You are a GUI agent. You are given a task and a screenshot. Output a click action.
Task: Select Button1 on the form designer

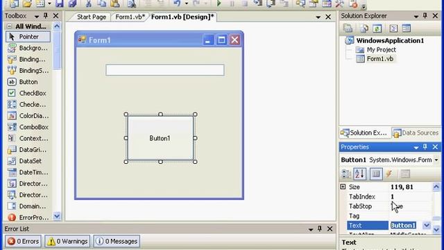pos(160,138)
